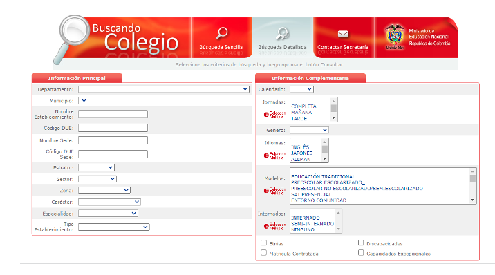Select ALEMAN in Idiomas list
This screenshot has height=275, width=495.
pos(301,159)
